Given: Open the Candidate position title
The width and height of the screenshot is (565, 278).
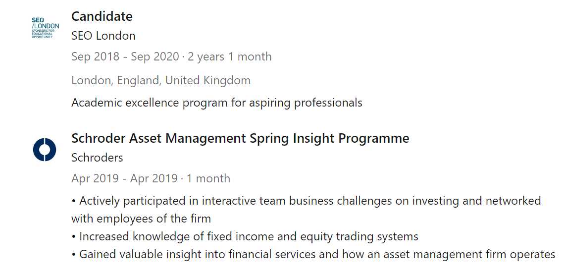Looking at the screenshot, I should 102,16.
